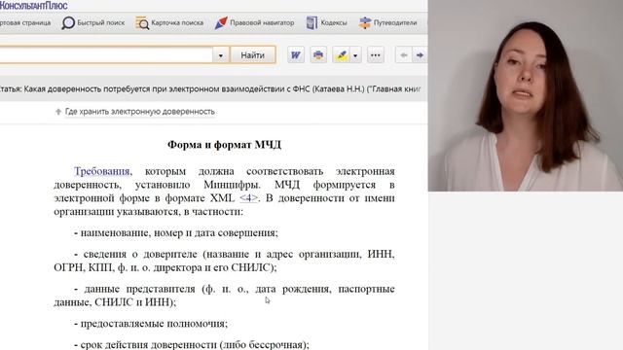Open Кодексы section
The image size is (623, 350).
click(326, 23)
